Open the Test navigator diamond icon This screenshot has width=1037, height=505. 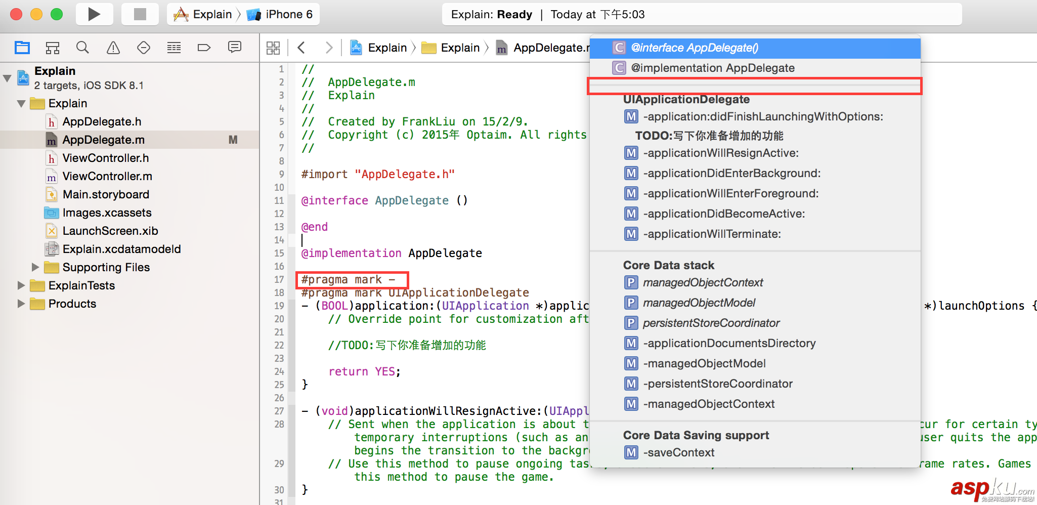point(144,48)
